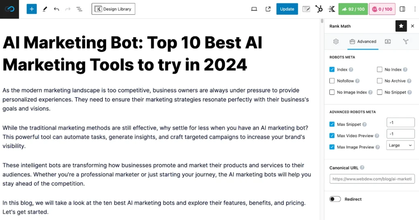This screenshot has height=220, width=419.
Task: Open the device view preview selector
Action: click(254, 9)
